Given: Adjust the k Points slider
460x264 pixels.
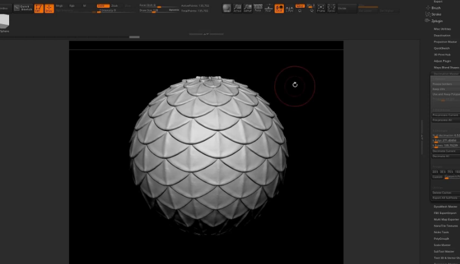Looking at the screenshot, I should tap(445, 146).
